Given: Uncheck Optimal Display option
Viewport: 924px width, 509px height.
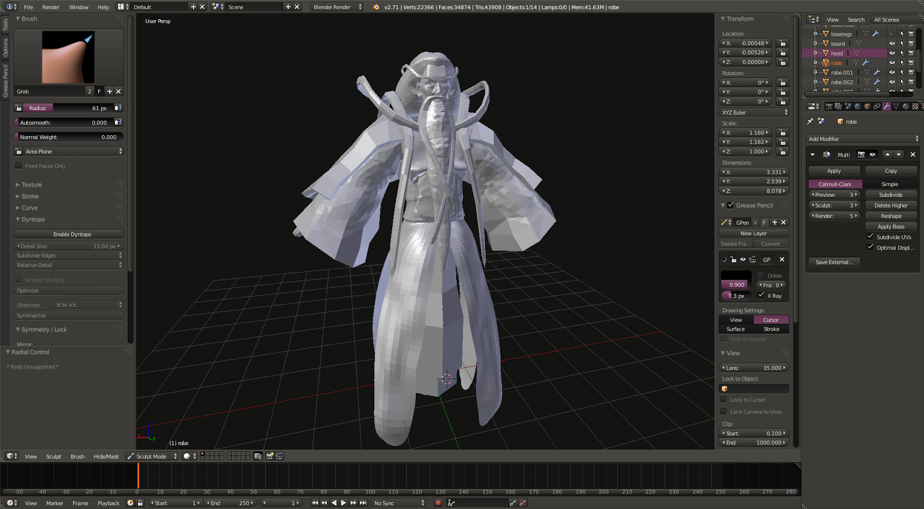Looking at the screenshot, I should [870, 247].
